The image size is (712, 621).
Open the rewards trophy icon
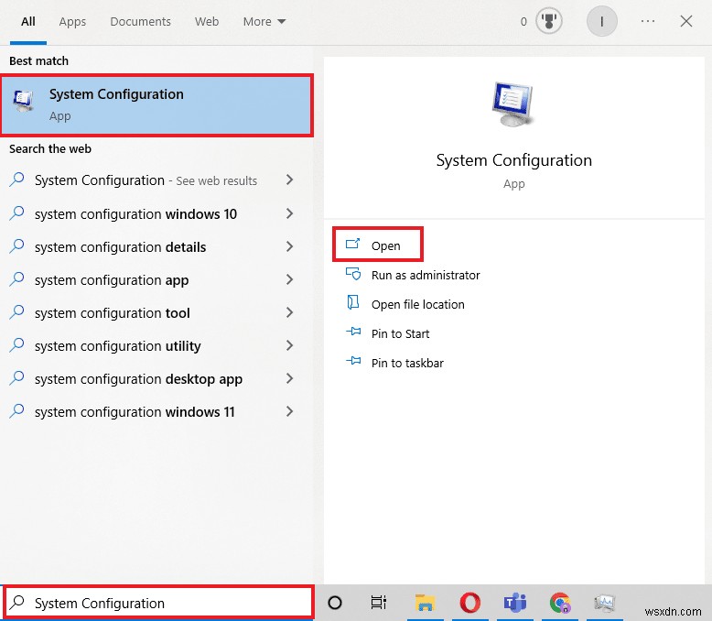(x=548, y=21)
